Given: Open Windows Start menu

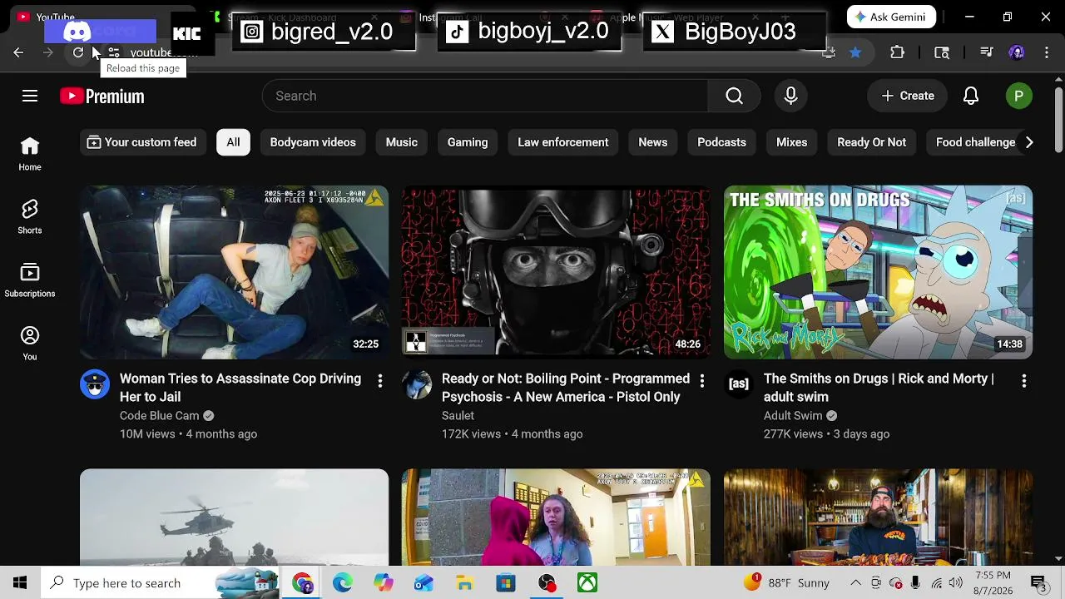Looking at the screenshot, I should pyautogui.click(x=20, y=583).
